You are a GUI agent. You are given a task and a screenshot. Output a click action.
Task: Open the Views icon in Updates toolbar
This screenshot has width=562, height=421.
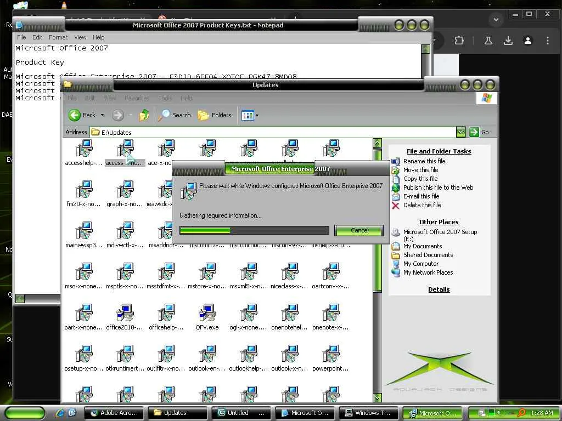(x=248, y=115)
